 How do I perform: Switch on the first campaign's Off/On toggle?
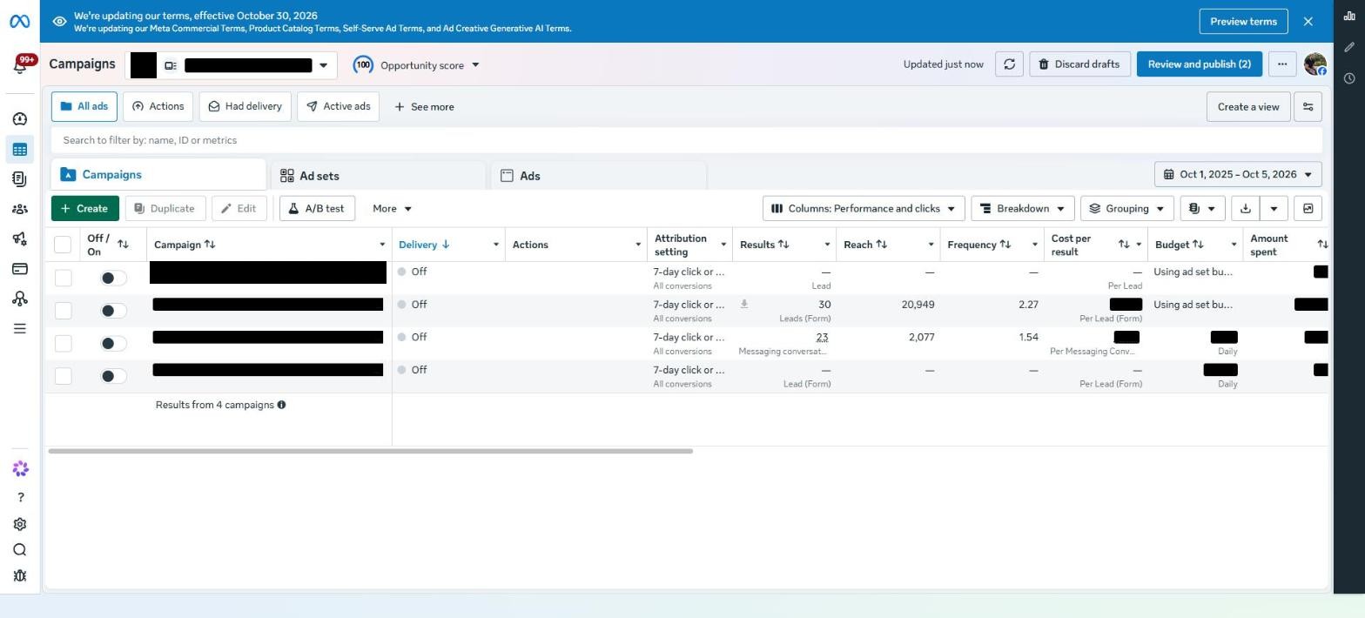point(113,279)
